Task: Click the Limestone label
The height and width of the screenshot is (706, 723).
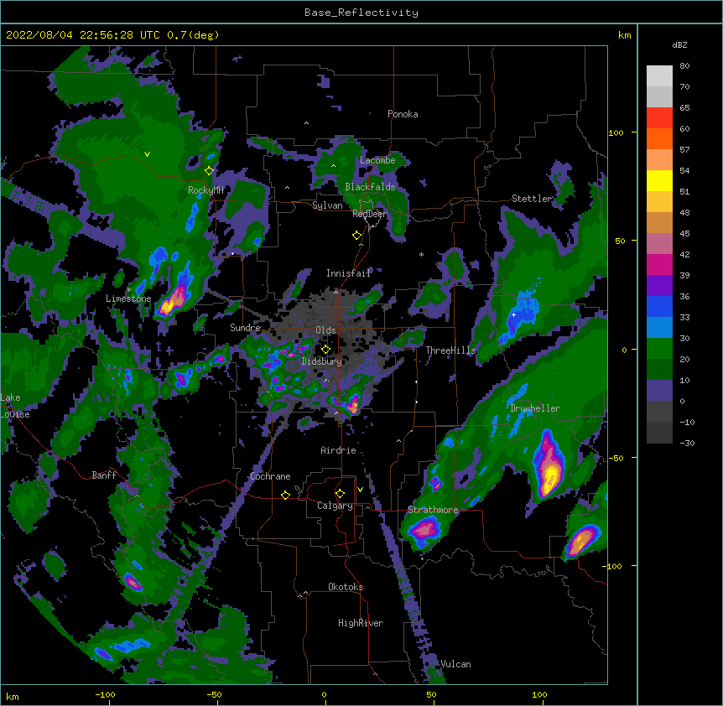Action: [x=128, y=298]
